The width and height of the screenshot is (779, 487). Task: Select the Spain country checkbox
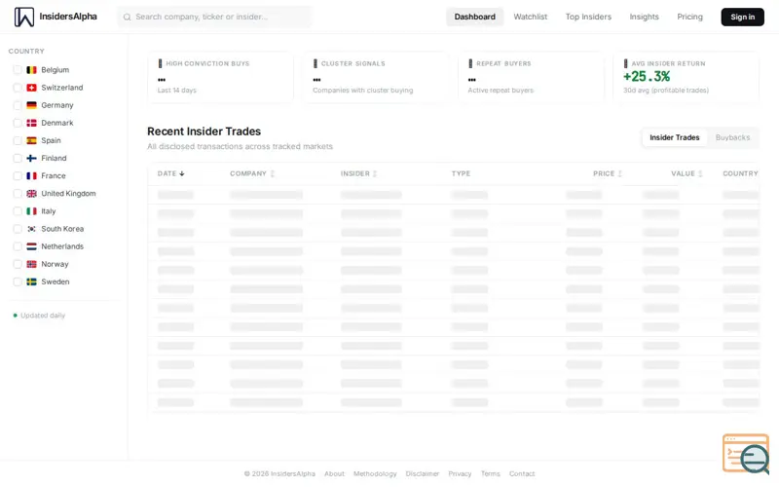[18, 140]
